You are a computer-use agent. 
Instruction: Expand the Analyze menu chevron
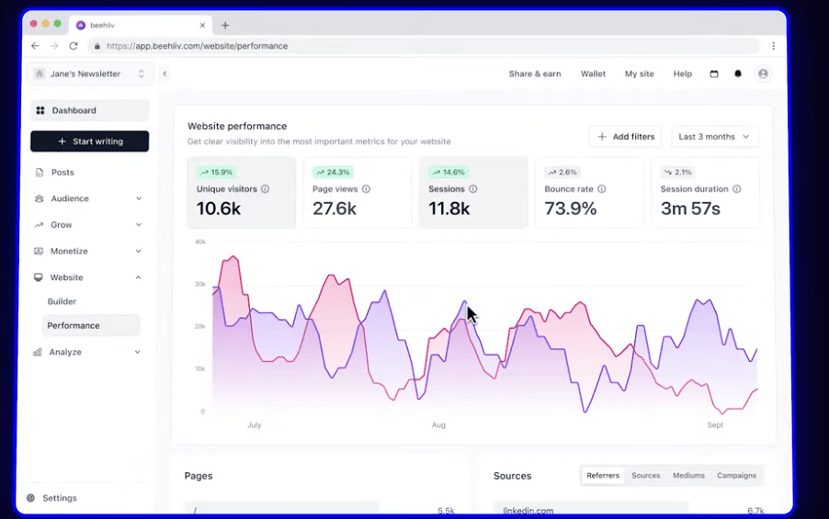pos(138,352)
